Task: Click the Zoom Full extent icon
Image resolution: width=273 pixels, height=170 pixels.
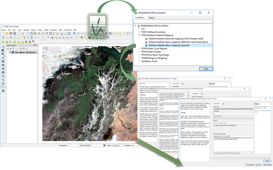Action: click(x=50, y=33)
